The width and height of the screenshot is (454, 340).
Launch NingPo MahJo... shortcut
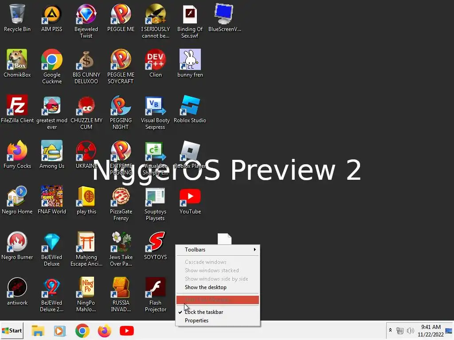pyautogui.click(x=86, y=295)
